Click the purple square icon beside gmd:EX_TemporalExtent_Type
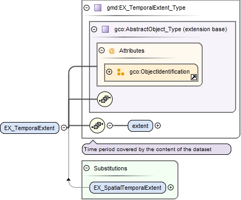 [98, 8]
